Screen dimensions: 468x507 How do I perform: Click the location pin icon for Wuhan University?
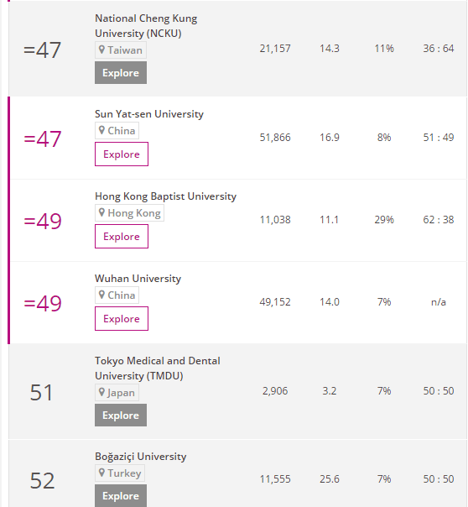click(101, 295)
